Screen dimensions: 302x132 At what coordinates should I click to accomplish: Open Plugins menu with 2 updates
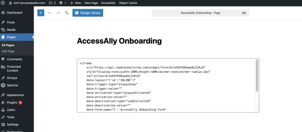tap(12, 102)
